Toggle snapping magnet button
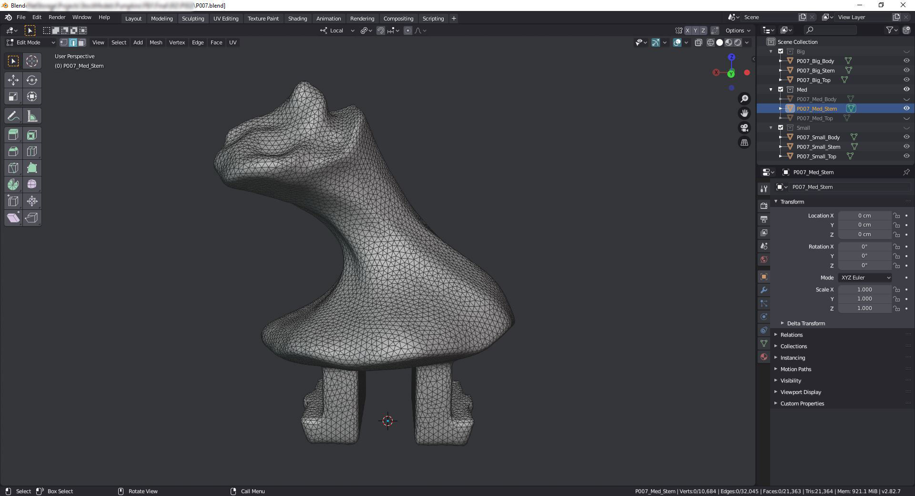Viewport: 915px width, 496px height. pos(380,31)
